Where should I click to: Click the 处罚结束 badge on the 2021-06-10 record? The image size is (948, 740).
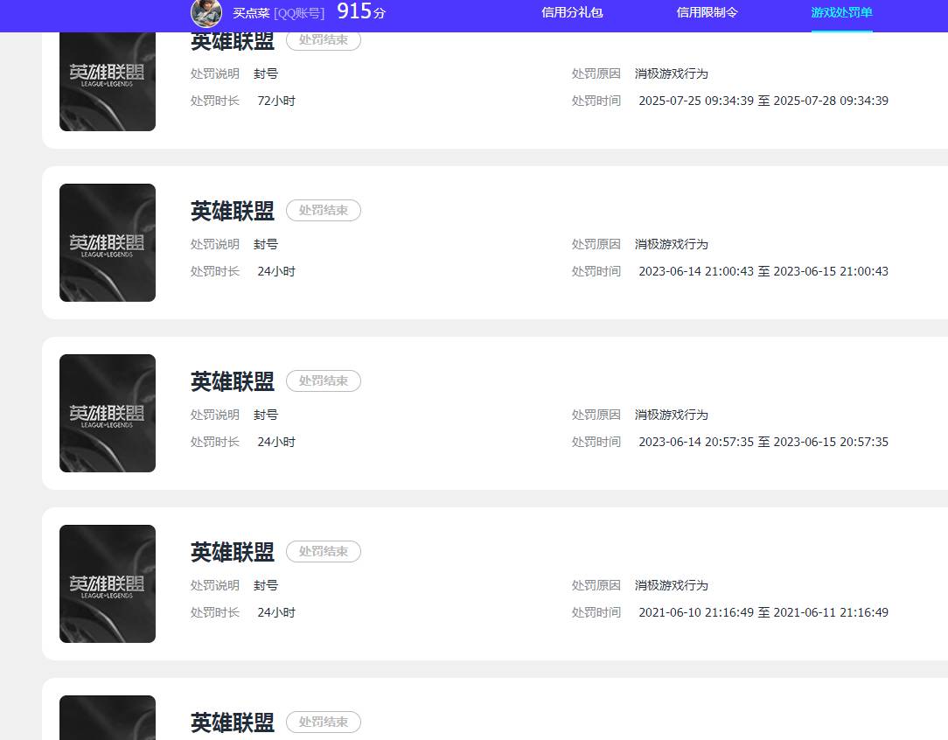point(324,551)
